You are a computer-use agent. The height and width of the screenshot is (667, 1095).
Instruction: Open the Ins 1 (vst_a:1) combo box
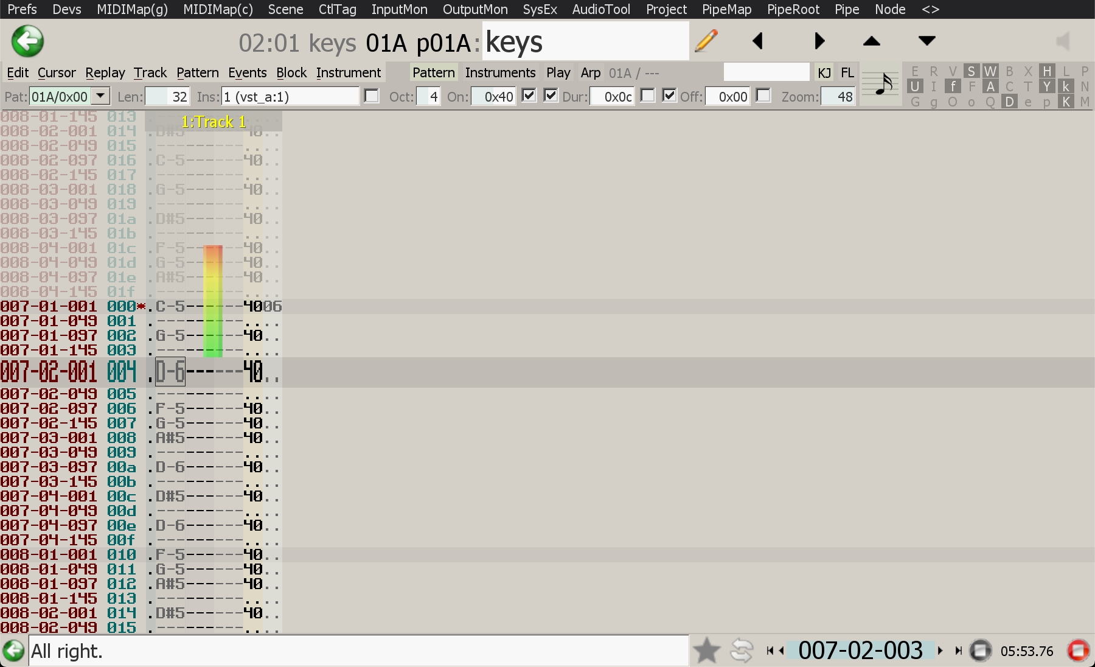coord(291,97)
